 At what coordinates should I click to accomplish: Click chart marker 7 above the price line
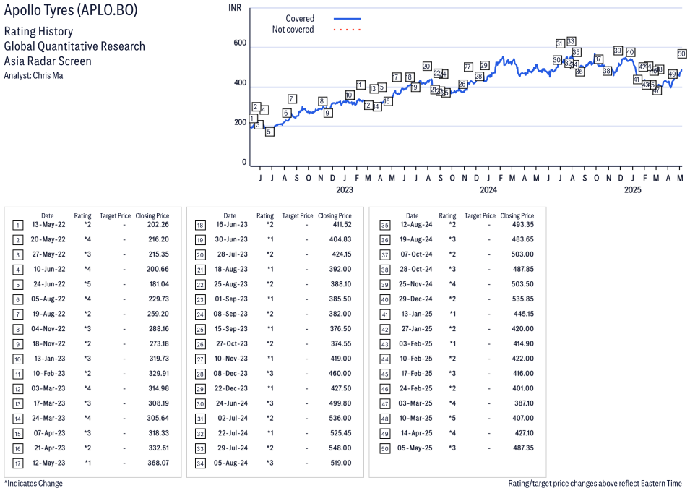coord(292,98)
